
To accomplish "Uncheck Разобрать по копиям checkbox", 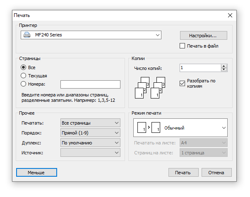I will click(x=183, y=84).
